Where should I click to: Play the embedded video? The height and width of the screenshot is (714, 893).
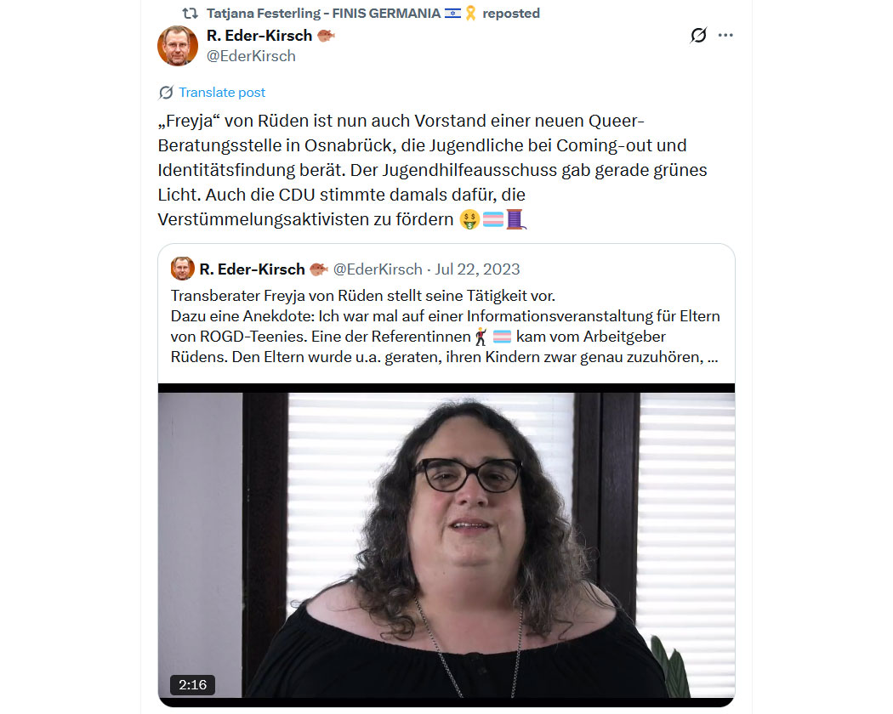[x=446, y=546]
